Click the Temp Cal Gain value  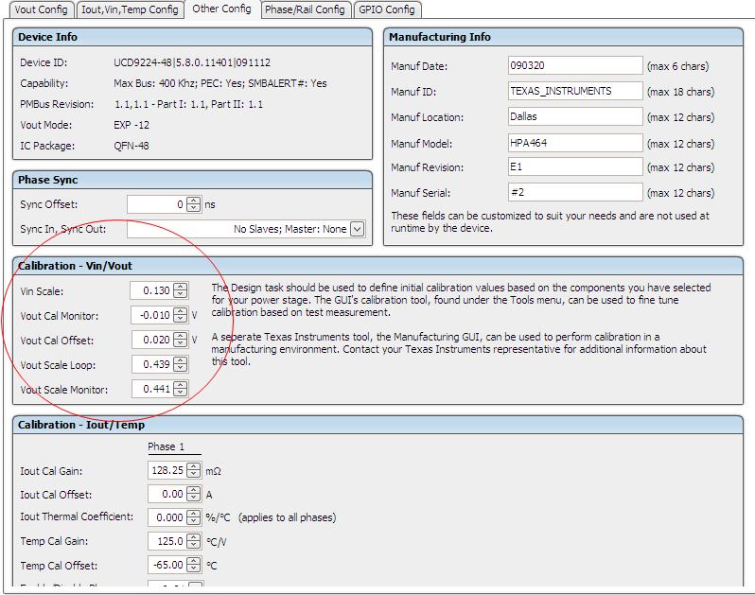pyautogui.click(x=167, y=540)
